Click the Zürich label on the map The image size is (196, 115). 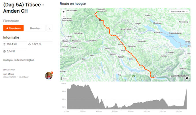click(121, 57)
